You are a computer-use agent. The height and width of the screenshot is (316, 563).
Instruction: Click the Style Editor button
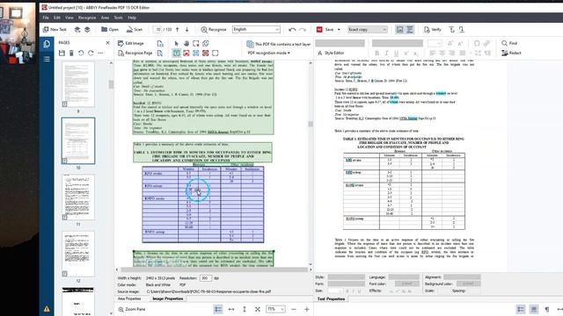(x=331, y=53)
